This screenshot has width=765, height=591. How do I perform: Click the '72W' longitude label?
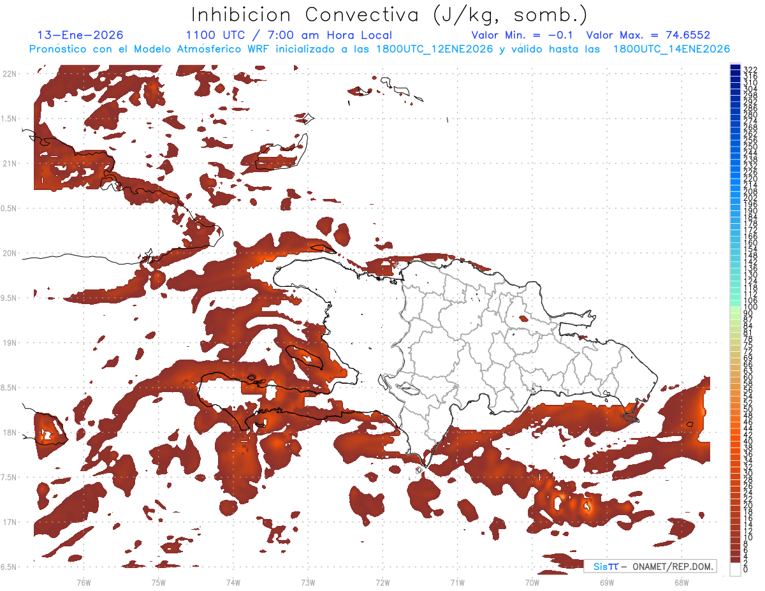click(382, 583)
